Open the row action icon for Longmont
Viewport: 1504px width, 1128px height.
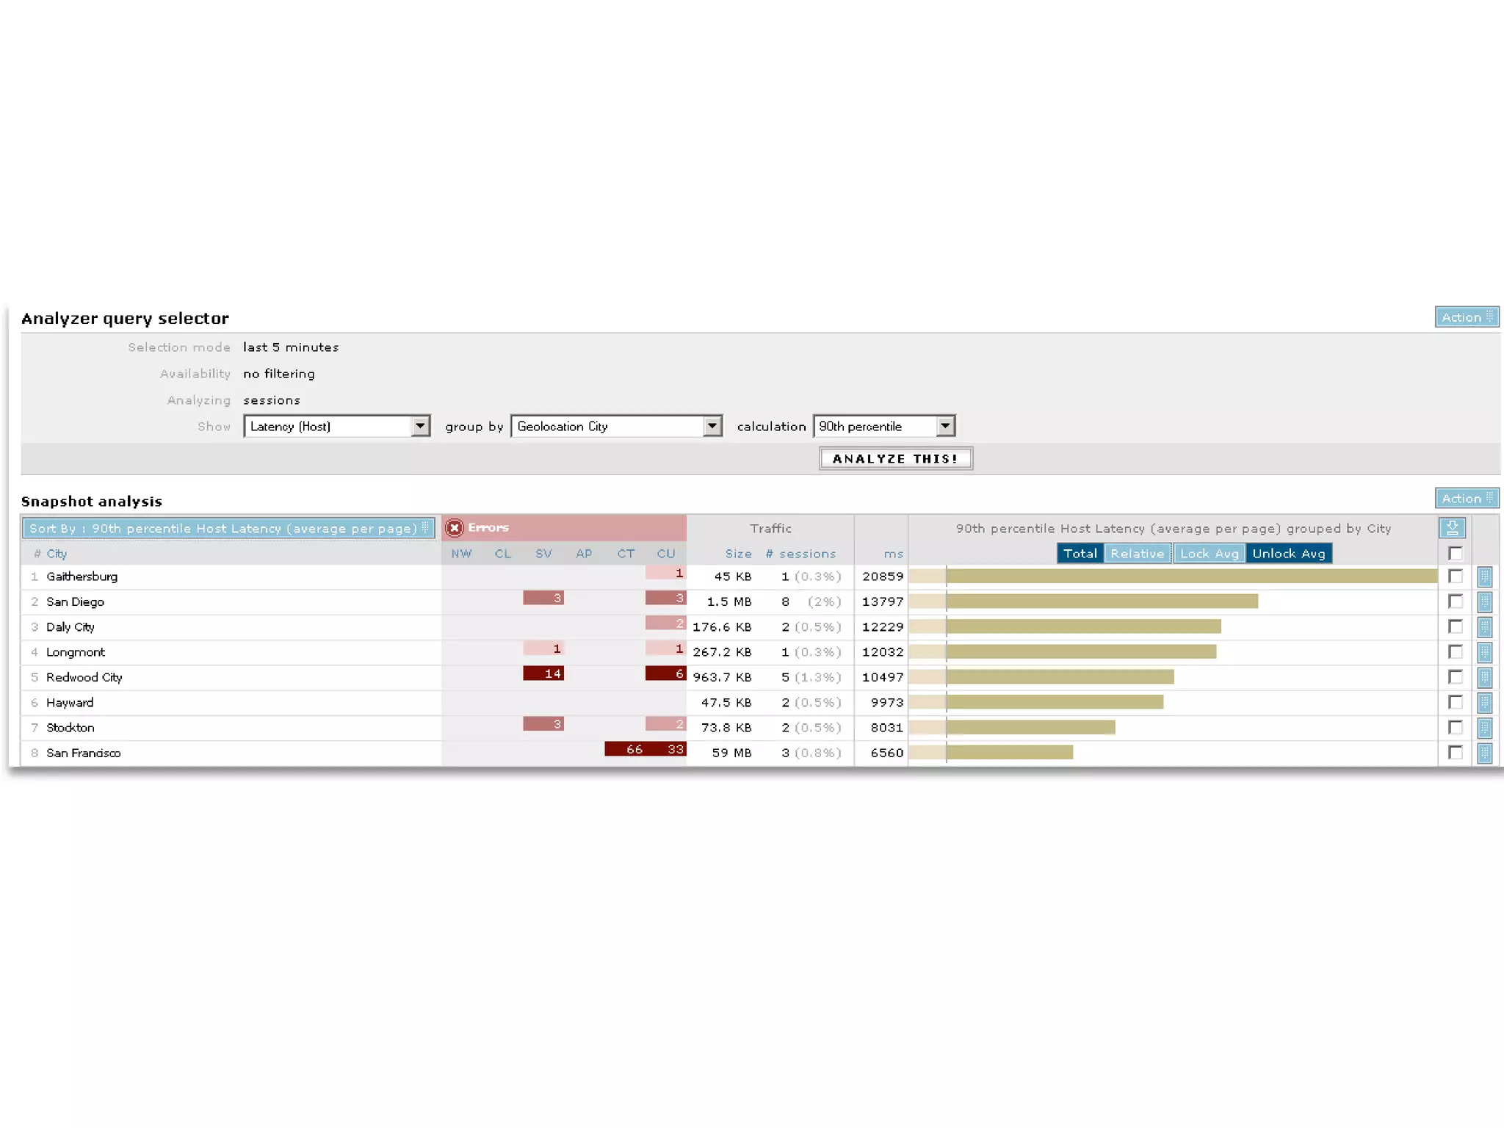pos(1484,652)
